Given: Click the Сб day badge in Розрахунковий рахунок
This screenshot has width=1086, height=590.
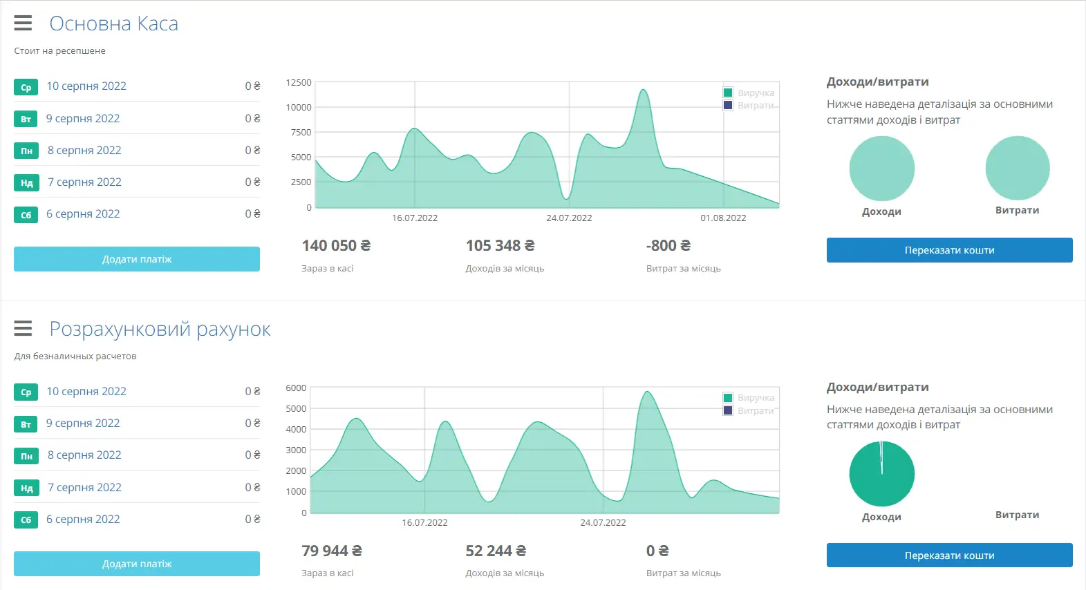Looking at the screenshot, I should (26, 520).
